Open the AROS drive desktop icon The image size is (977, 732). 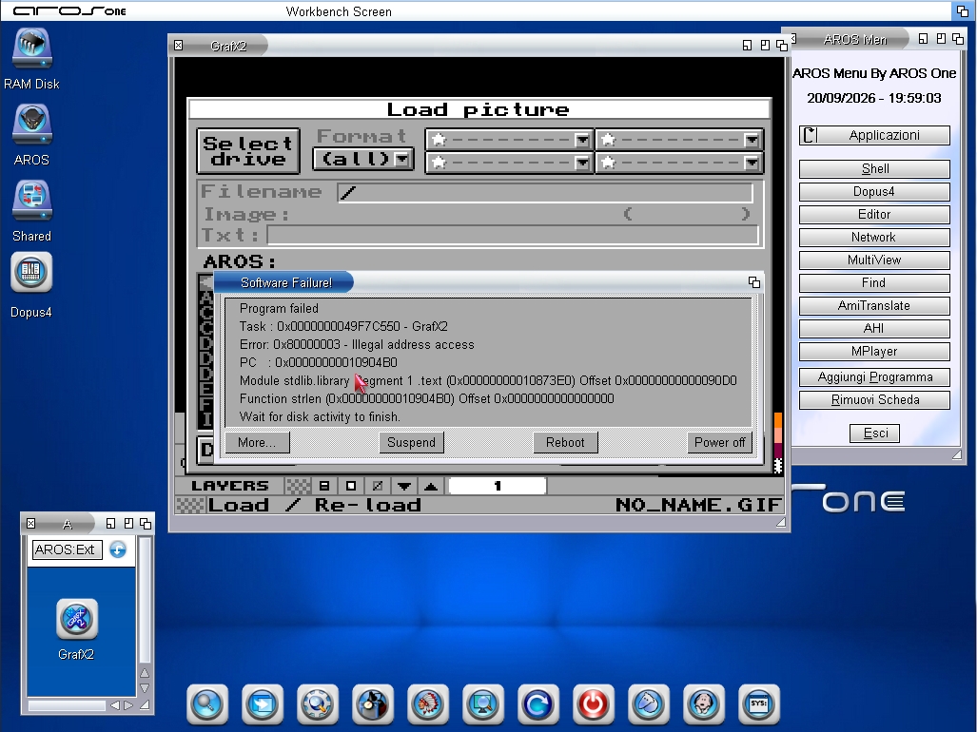click(31, 125)
